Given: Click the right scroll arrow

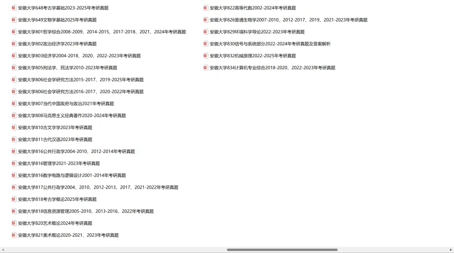Looking at the screenshot, I should [451, 250].
